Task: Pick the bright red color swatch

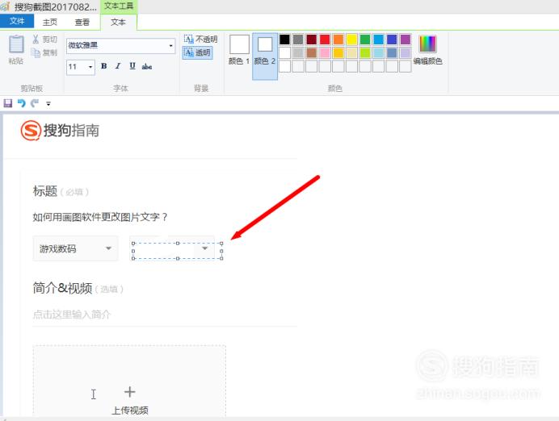Action: (x=325, y=40)
